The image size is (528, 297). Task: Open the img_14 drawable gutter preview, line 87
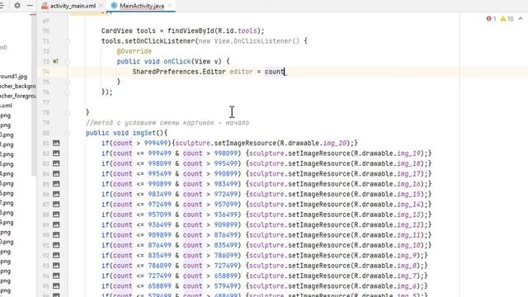click(x=56, y=205)
